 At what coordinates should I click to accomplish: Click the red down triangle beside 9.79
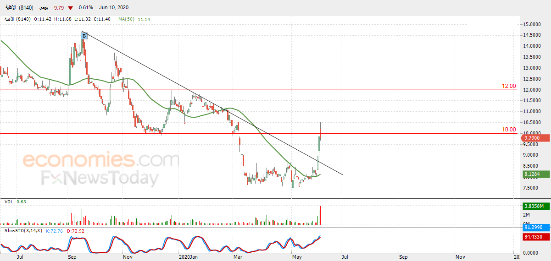tap(70, 8)
